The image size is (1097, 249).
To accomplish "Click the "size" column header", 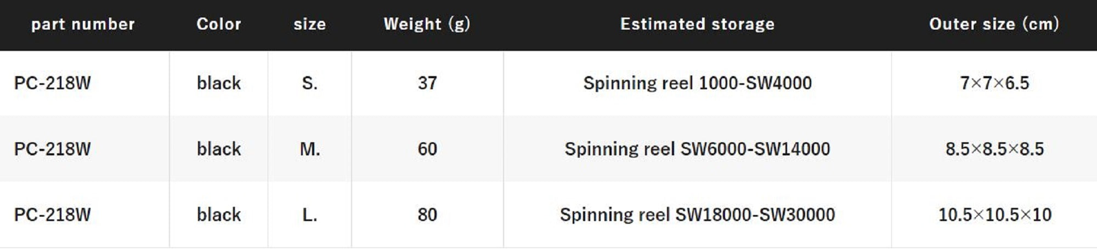I will pyautogui.click(x=309, y=24).
